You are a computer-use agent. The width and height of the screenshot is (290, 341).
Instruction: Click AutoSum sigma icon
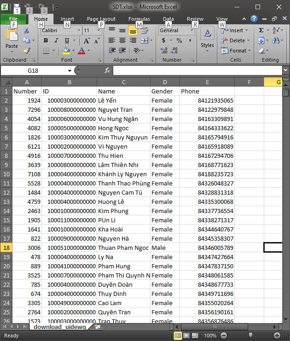(261, 30)
